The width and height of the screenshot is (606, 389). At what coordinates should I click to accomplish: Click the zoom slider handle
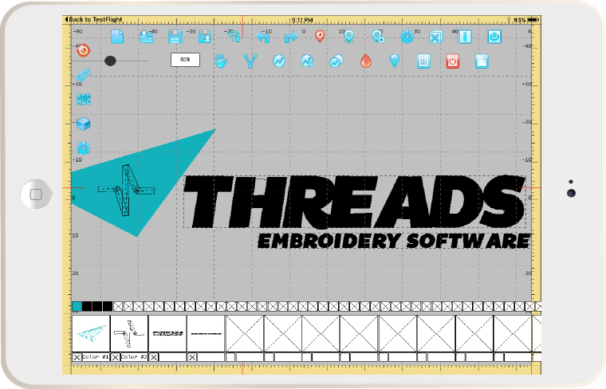tap(110, 61)
